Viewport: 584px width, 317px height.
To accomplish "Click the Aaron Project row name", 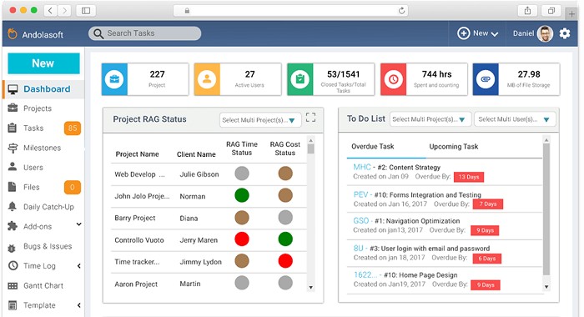I will pos(136,284).
